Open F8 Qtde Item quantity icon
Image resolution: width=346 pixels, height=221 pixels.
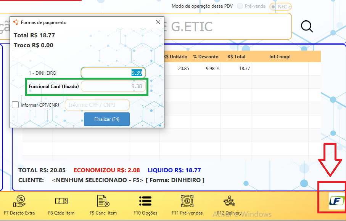pyautogui.click(x=61, y=201)
